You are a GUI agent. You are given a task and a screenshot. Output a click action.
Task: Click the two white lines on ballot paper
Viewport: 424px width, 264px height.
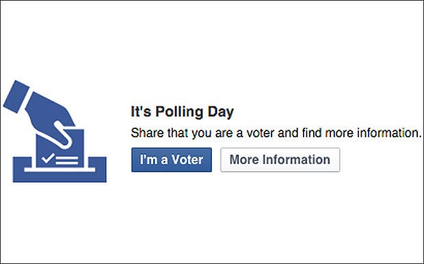(66, 160)
